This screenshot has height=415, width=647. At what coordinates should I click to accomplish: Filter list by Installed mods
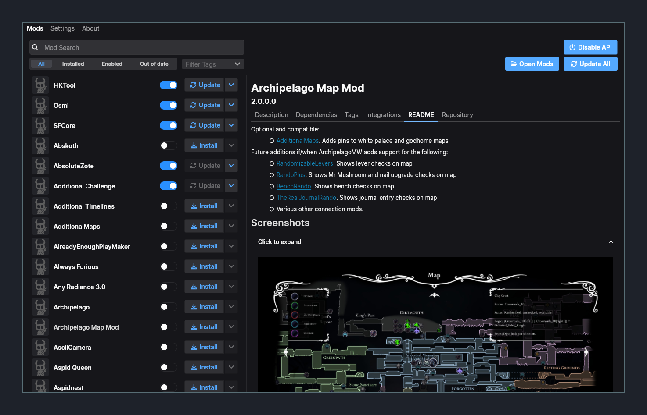(73, 64)
